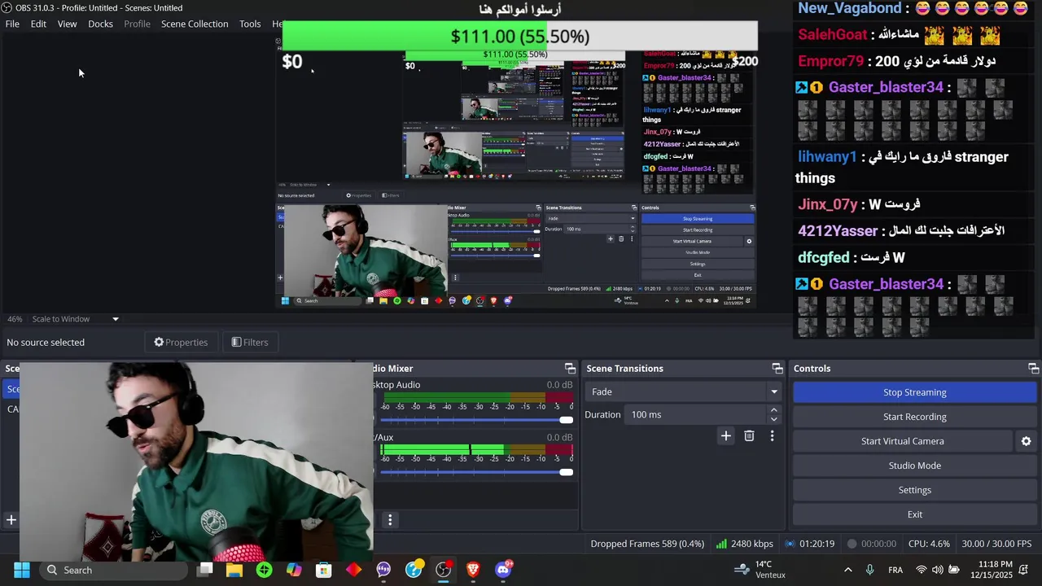The height and width of the screenshot is (586, 1042).
Task: Open the View menu
Action: [68, 24]
